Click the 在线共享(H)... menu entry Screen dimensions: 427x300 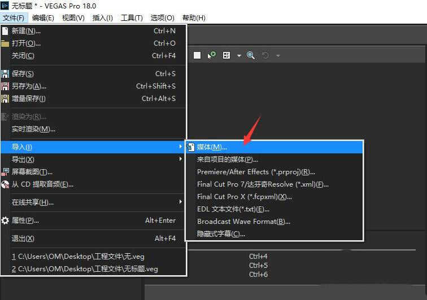point(93,202)
